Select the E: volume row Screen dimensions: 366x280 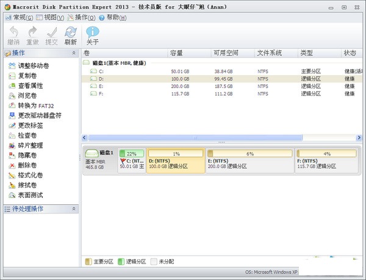click(222, 86)
